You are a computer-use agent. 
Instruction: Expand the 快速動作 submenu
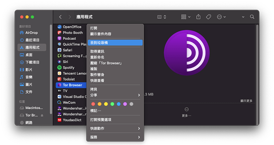coord(115,128)
